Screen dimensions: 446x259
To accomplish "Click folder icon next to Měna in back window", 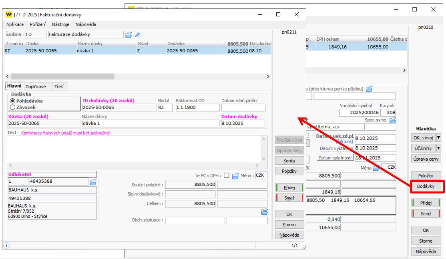I will [x=376, y=168].
